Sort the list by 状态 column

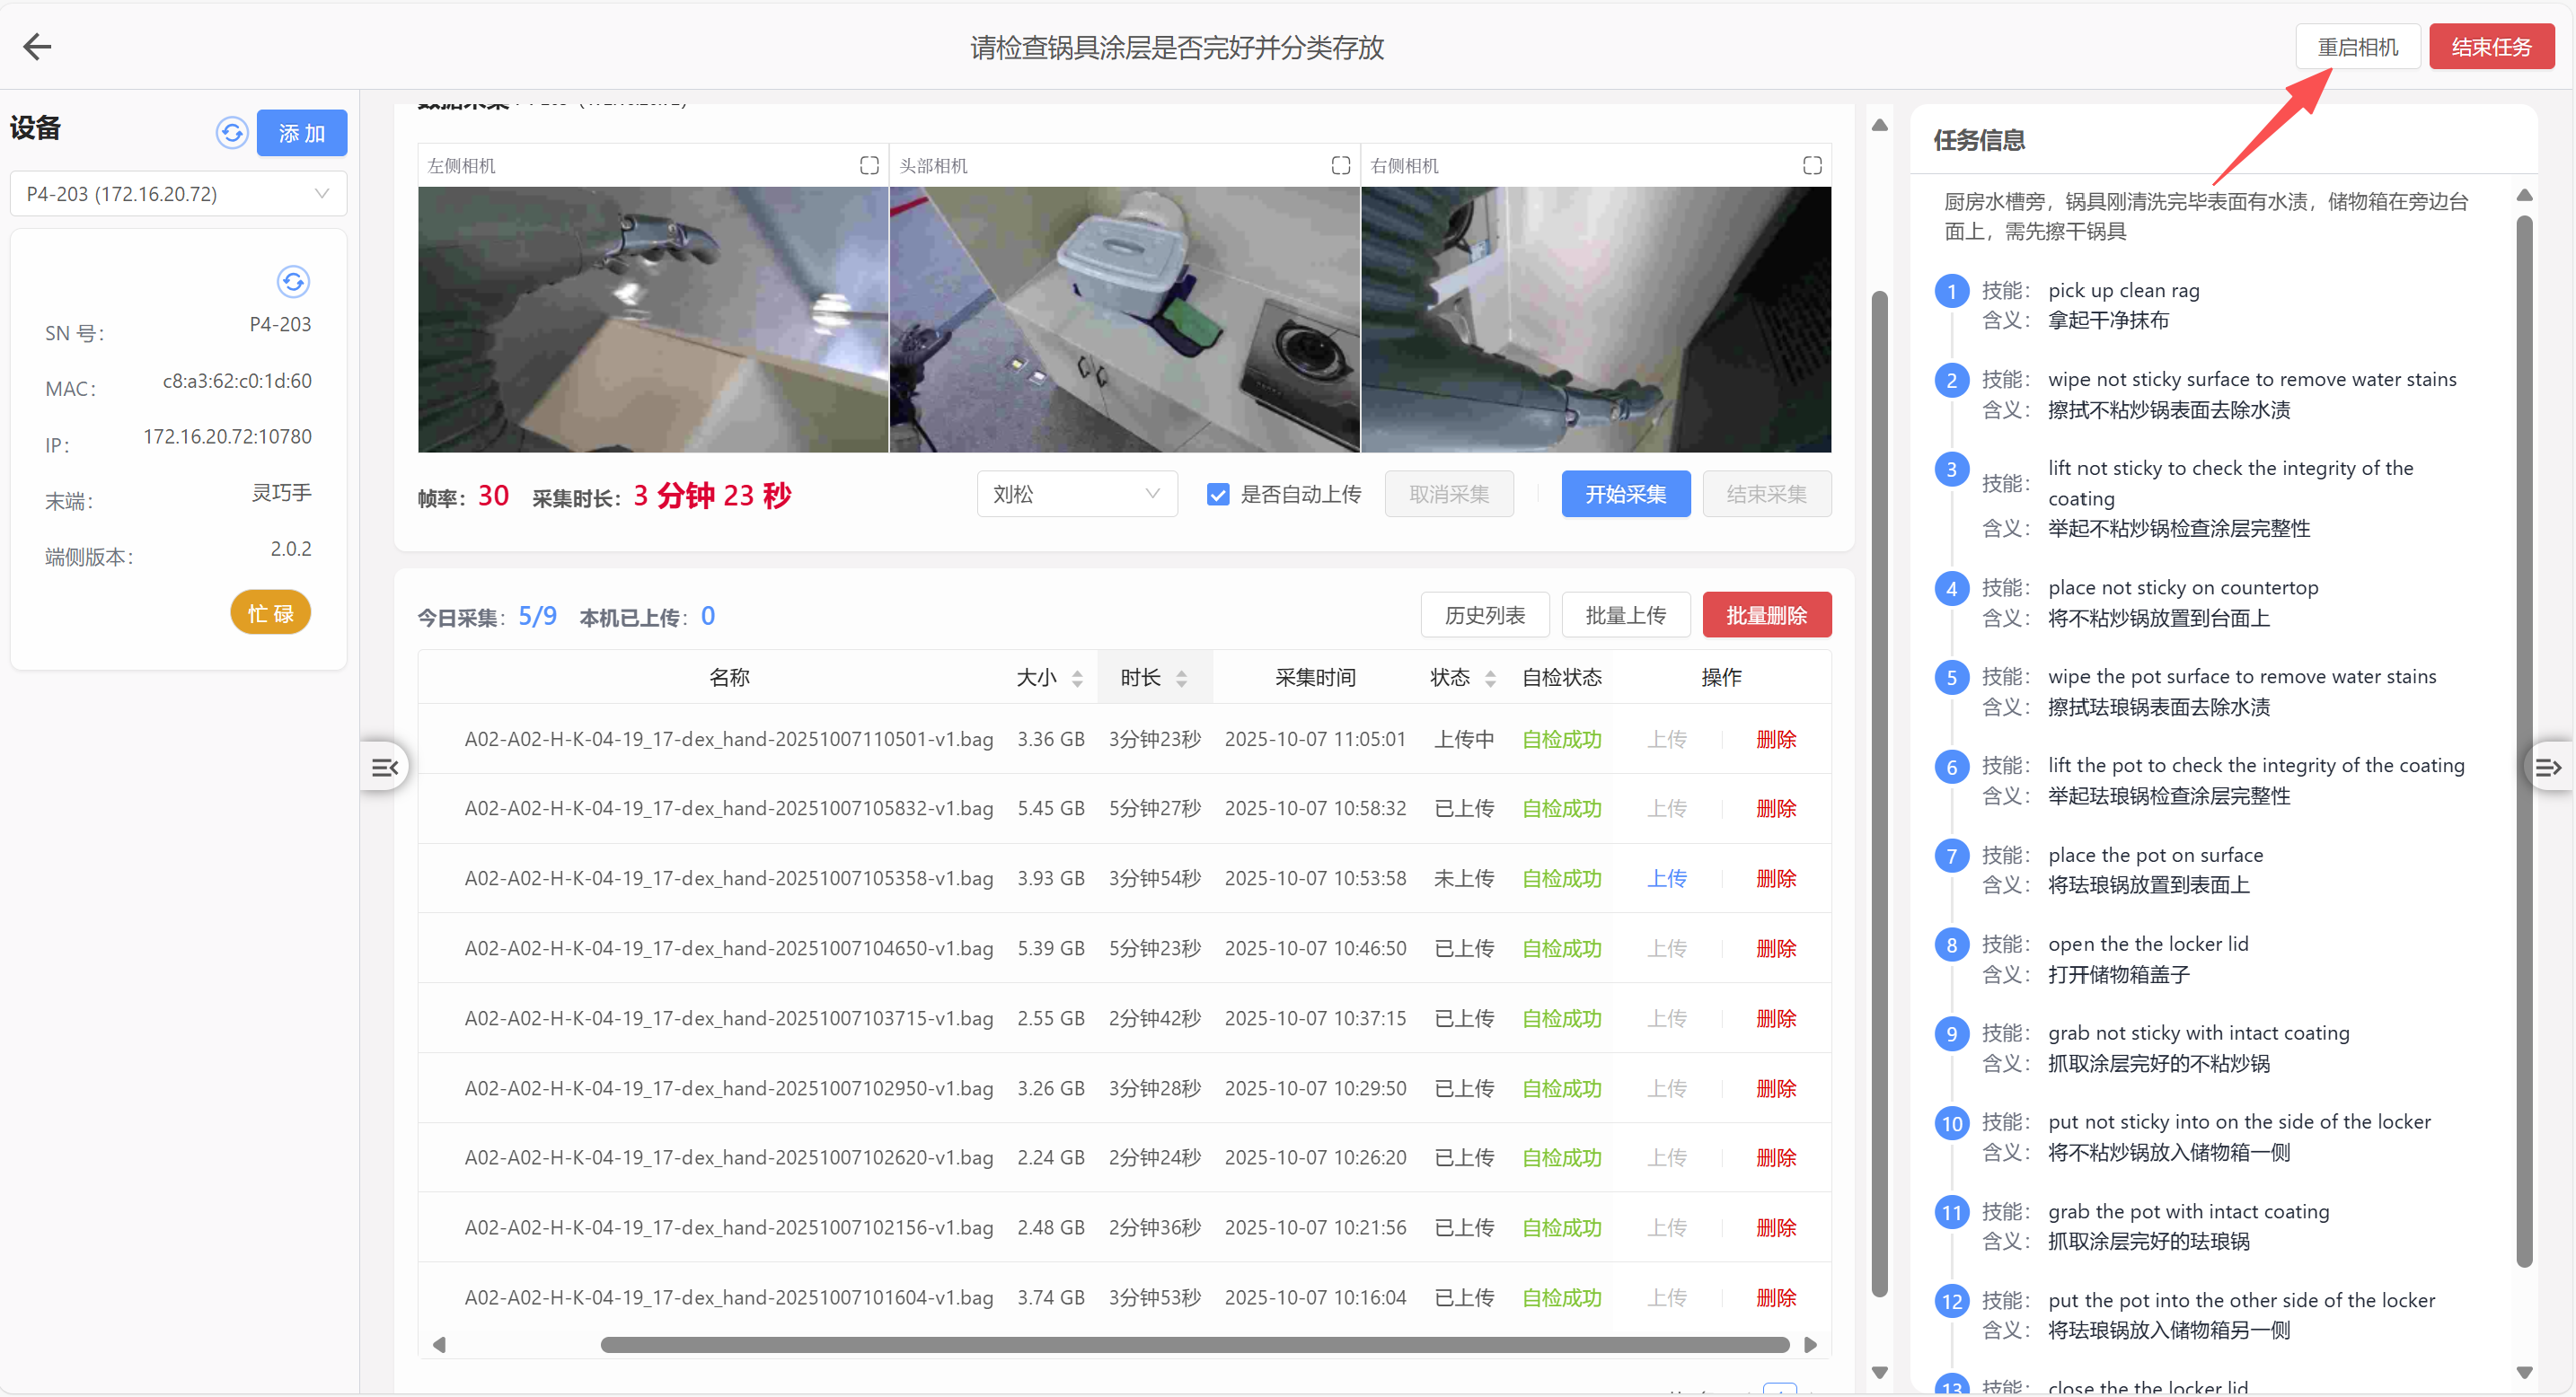pyautogui.click(x=1490, y=679)
